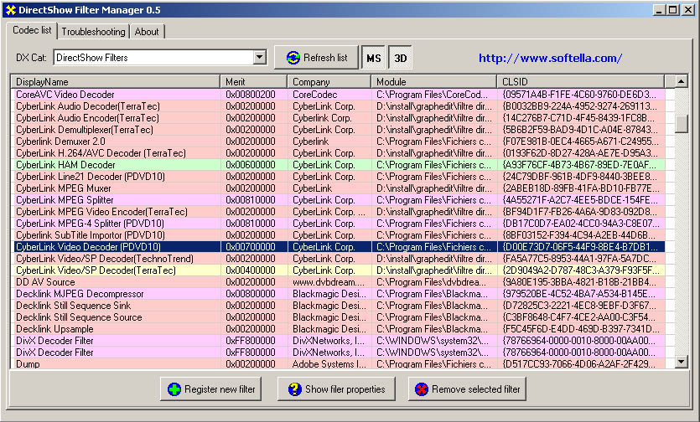Sort list by the Merit column header
The height and width of the screenshot is (422, 700).
(x=253, y=82)
